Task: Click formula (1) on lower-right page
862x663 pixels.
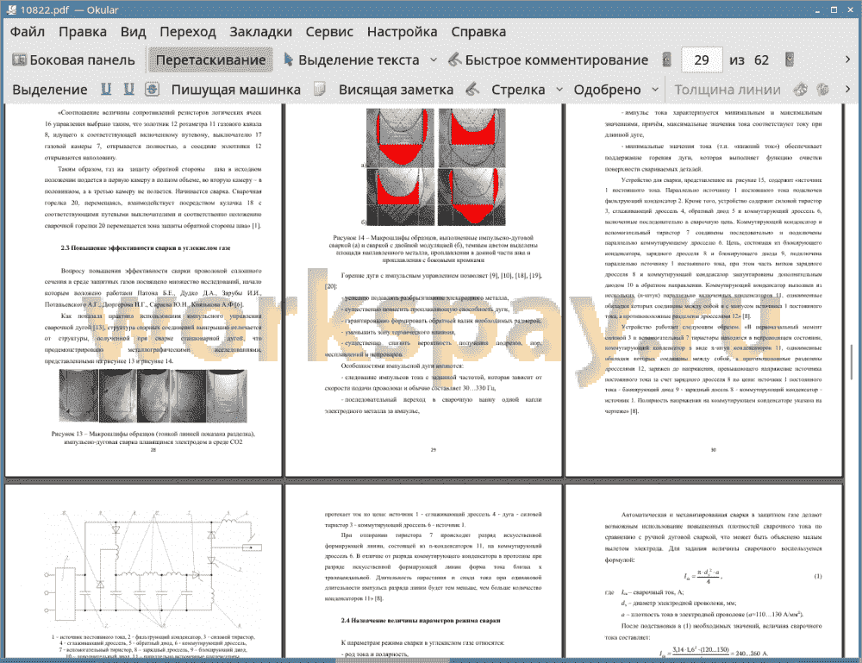Action: click(x=703, y=576)
